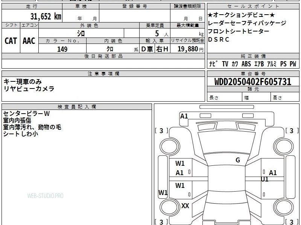Click recycle deposit value 19,880円
Viewport: 301px width, 225px height.
[x=190, y=49]
